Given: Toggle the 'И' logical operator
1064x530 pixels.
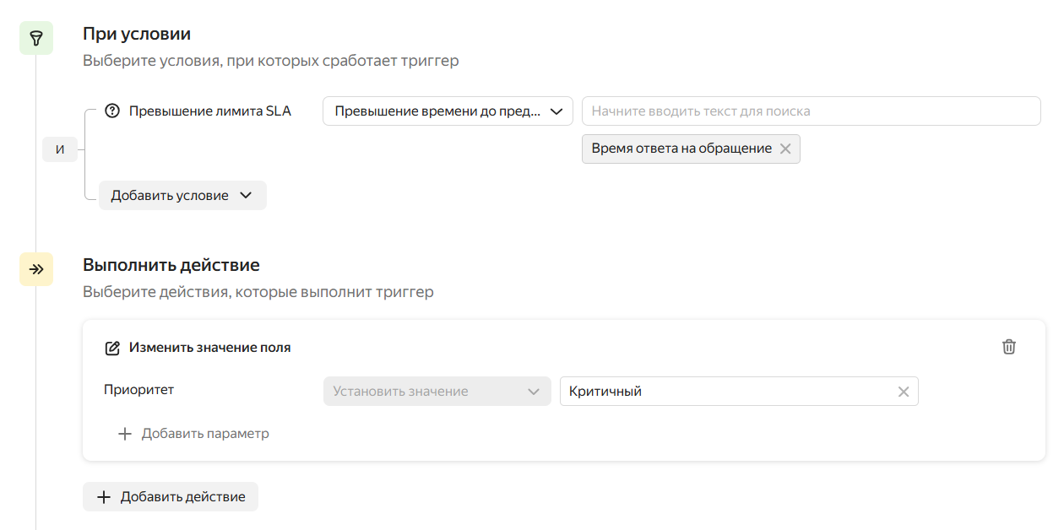Looking at the screenshot, I should coord(59,150).
